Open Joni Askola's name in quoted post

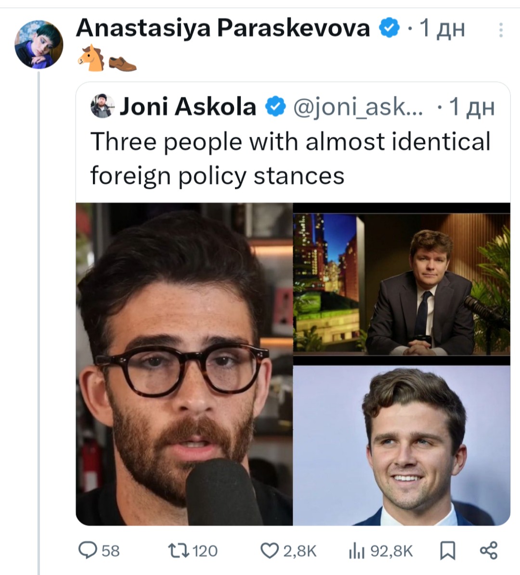188,106
